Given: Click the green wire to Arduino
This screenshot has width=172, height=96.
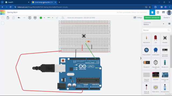Looking at the screenshot, I should 90,51.
